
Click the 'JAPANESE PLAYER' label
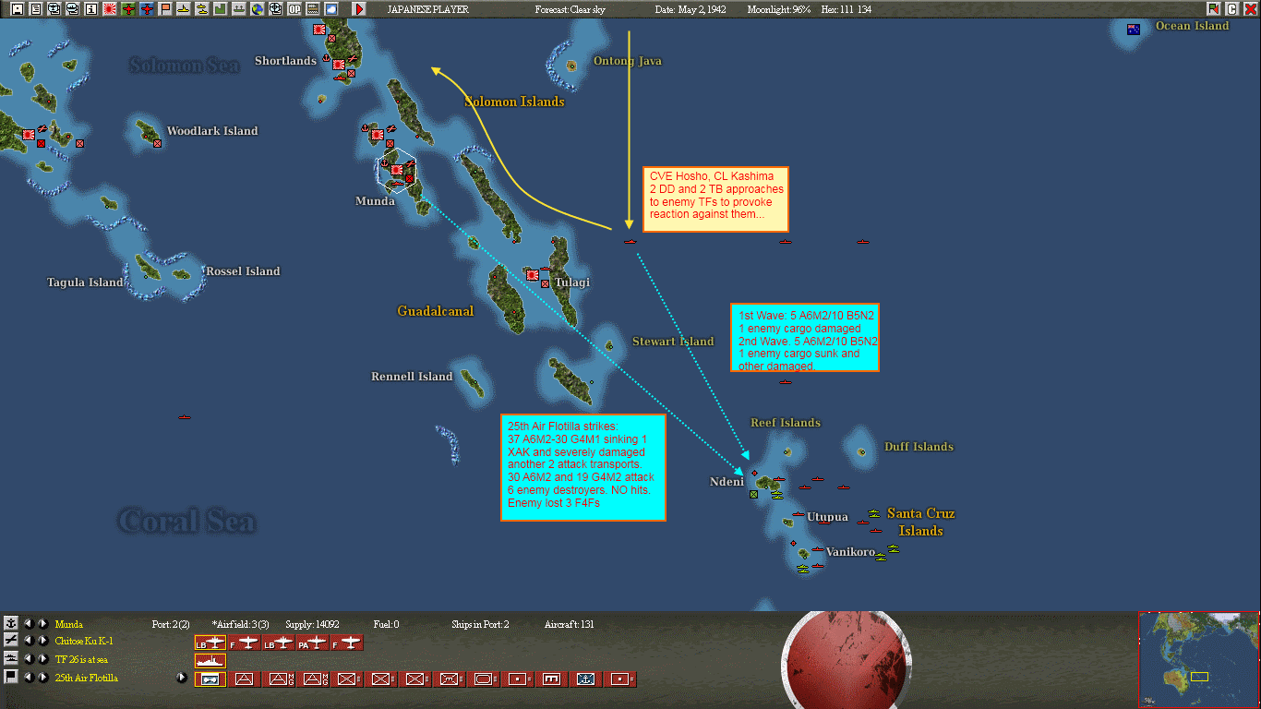click(427, 9)
